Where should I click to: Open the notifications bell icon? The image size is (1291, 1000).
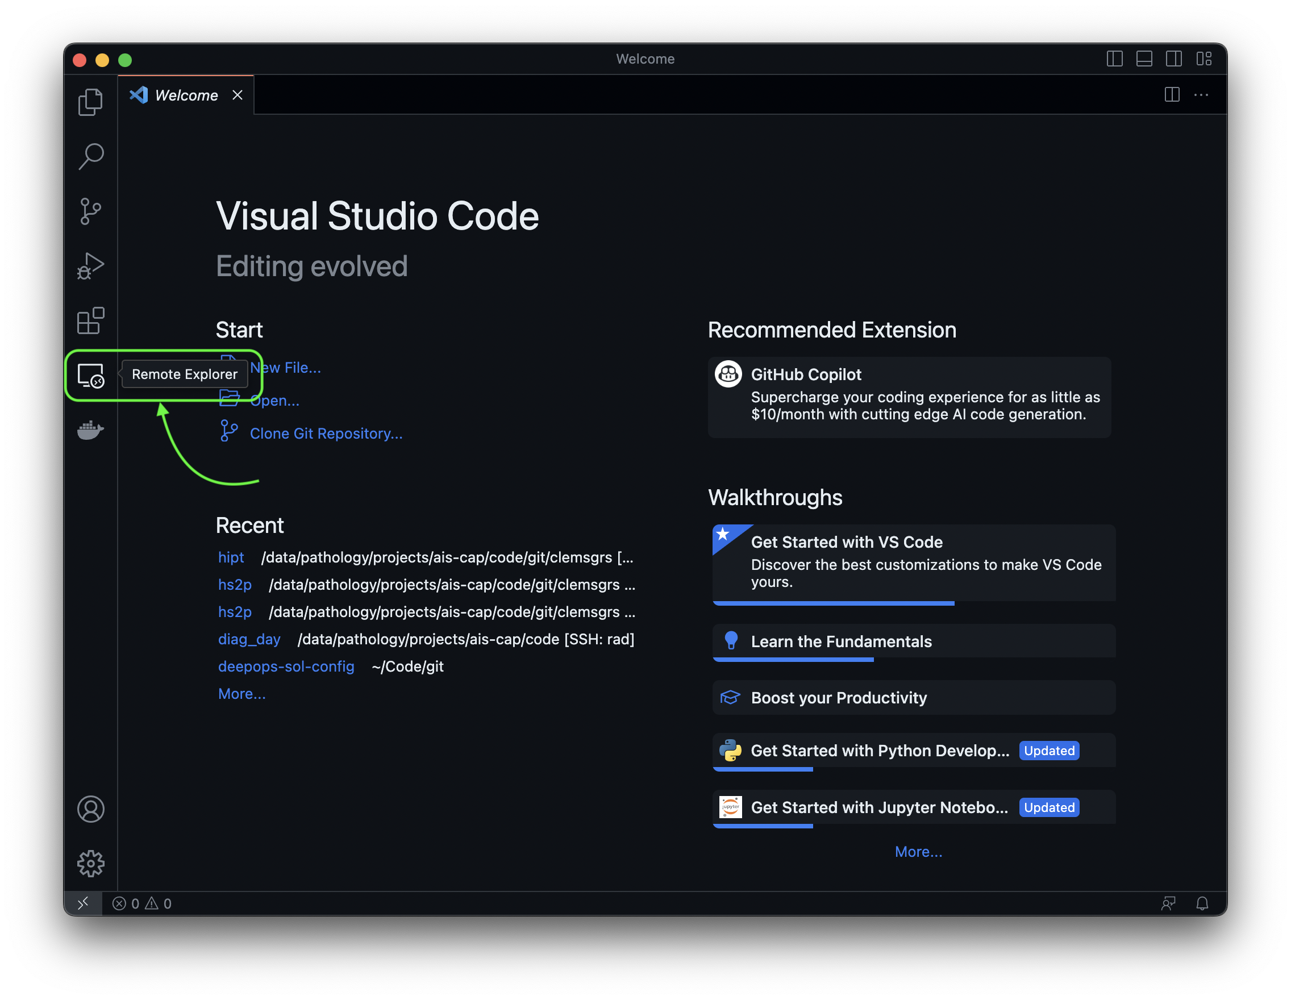[x=1202, y=903]
